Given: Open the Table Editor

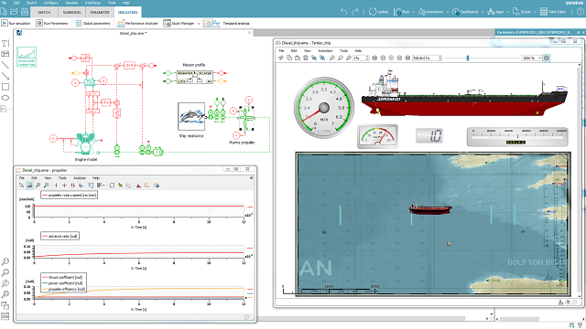Looking at the screenshot, I should click(553, 12).
